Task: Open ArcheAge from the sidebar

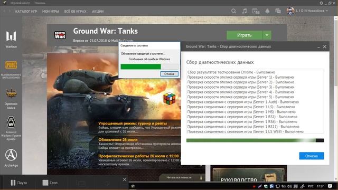Action: pyautogui.click(x=11, y=158)
